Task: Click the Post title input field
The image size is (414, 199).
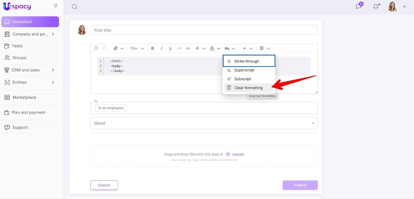Action: [x=204, y=30]
